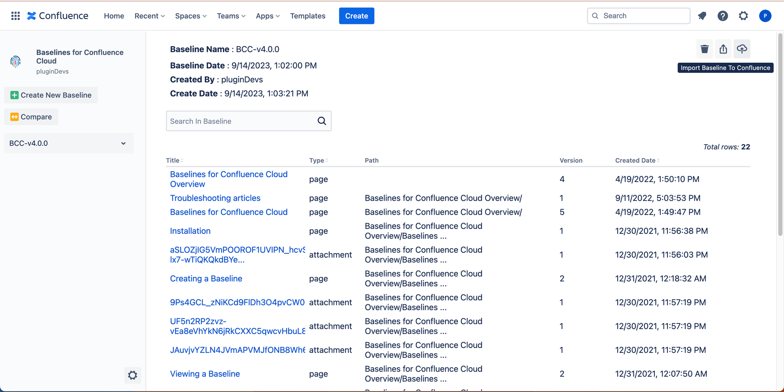Viewport: 784px width, 392px height.
Task: Click the blue Create button
Action: pyautogui.click(x=356, y=16)
